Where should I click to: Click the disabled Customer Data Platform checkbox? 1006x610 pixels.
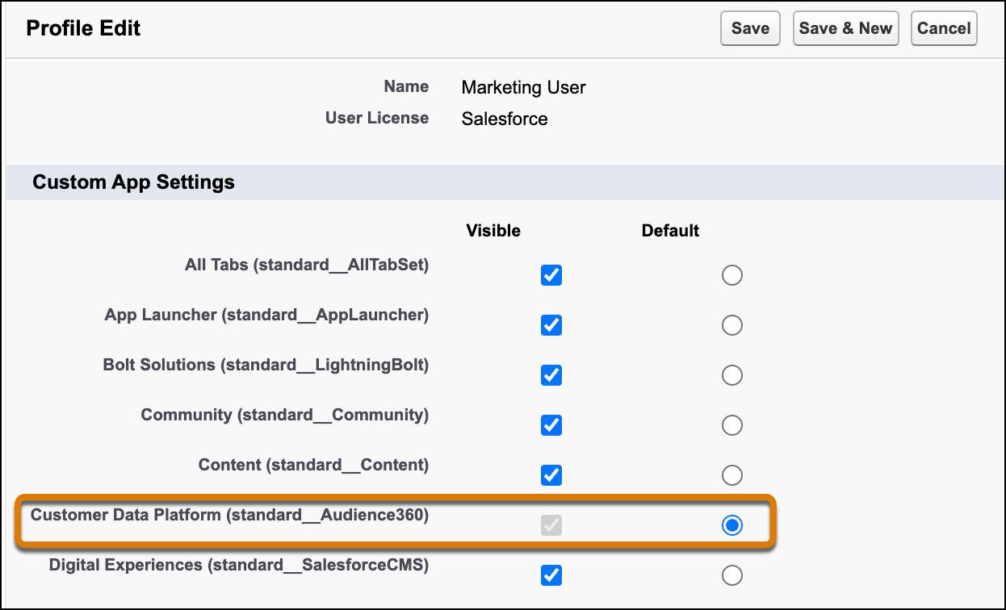[x=551, y=525]
